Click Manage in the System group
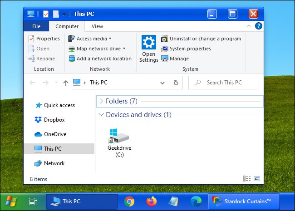Image resolution: width=295 pixels, height=211 pixels. [x=175, y=59]
